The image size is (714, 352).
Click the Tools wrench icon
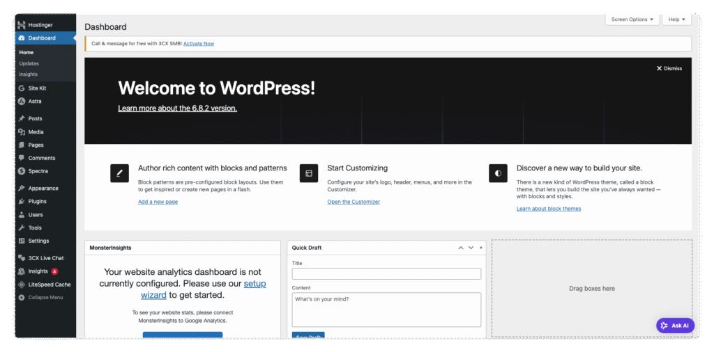[x=22, y=228]
